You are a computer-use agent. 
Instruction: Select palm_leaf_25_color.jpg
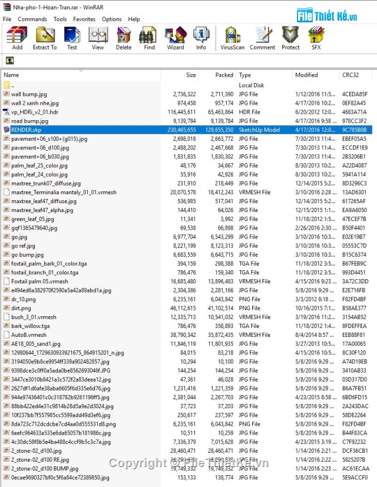39,165
